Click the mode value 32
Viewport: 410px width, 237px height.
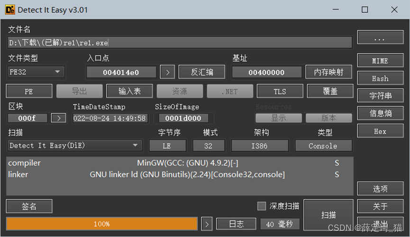click(x=209, y=146)
